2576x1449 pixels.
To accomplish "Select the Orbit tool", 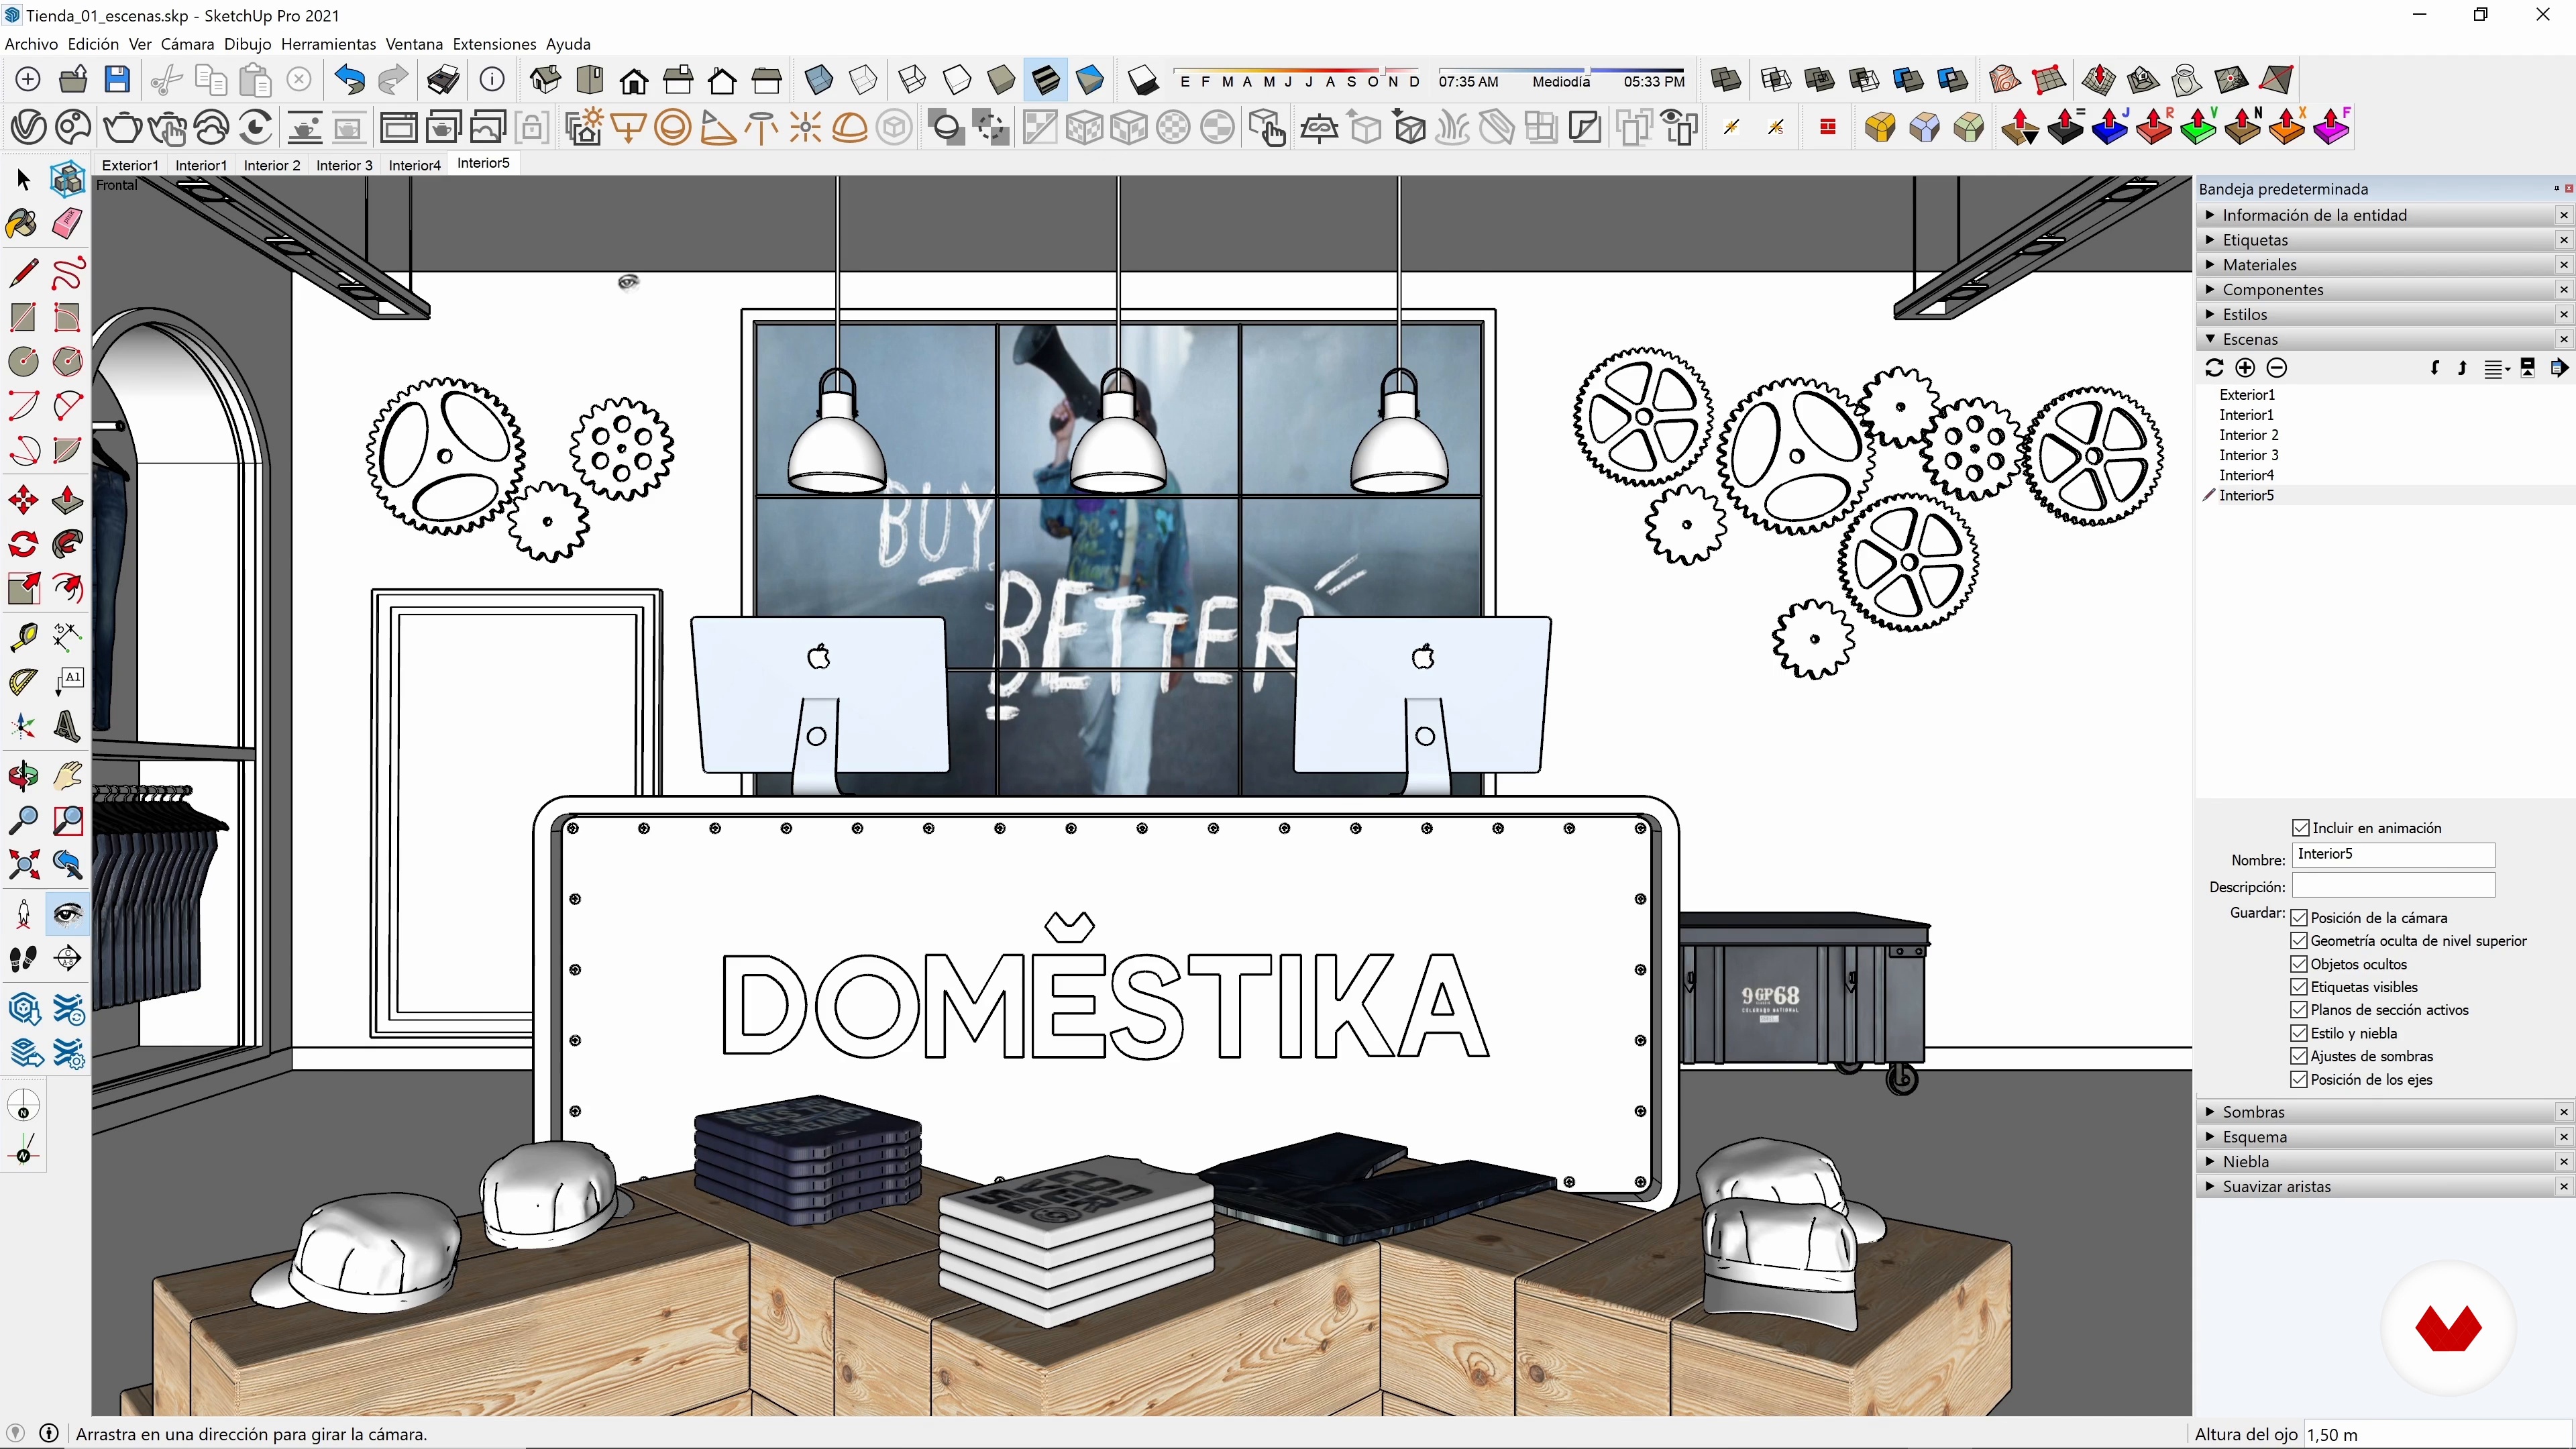I will coord(24,776).
